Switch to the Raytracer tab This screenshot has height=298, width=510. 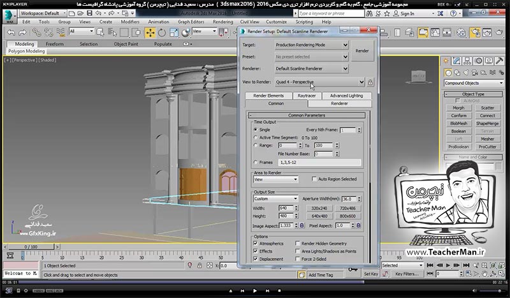pos(307,96)
